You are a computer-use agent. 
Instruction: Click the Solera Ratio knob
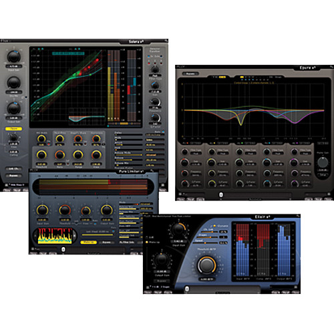click(x=59, y=155)
